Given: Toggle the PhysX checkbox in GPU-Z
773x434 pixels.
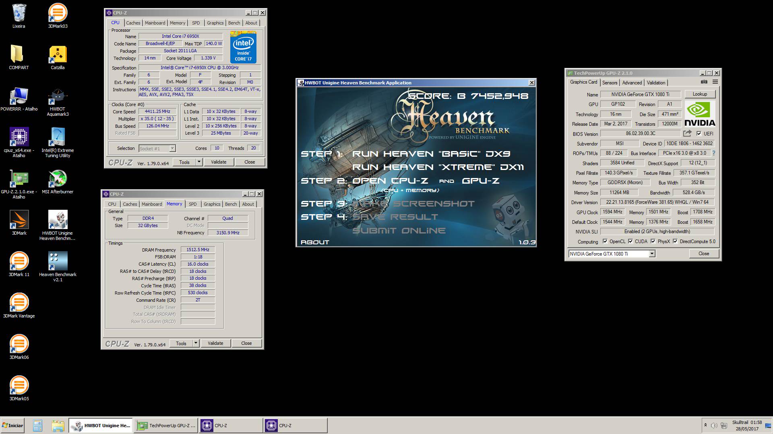Looking at the screenshot, I should 653,242.
